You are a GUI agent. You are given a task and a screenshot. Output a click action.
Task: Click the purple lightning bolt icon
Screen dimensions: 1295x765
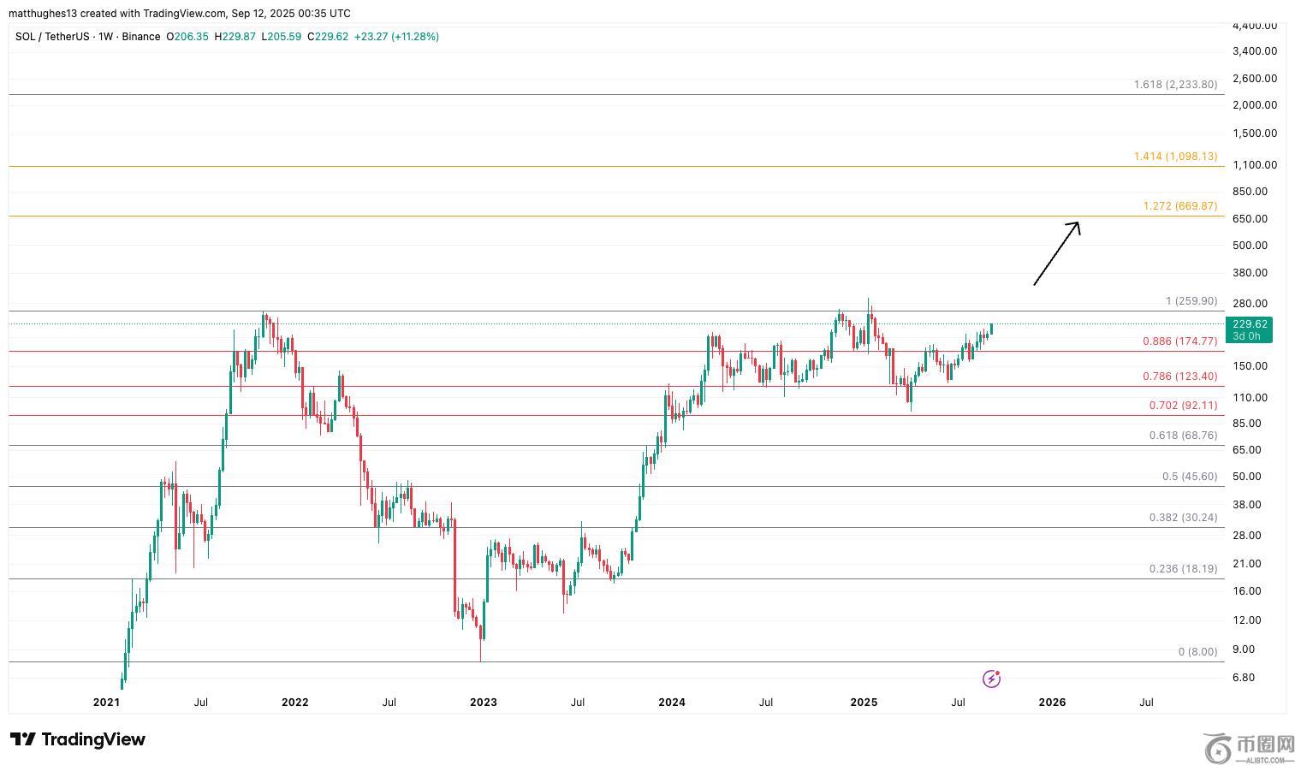(x=991, y=679)
